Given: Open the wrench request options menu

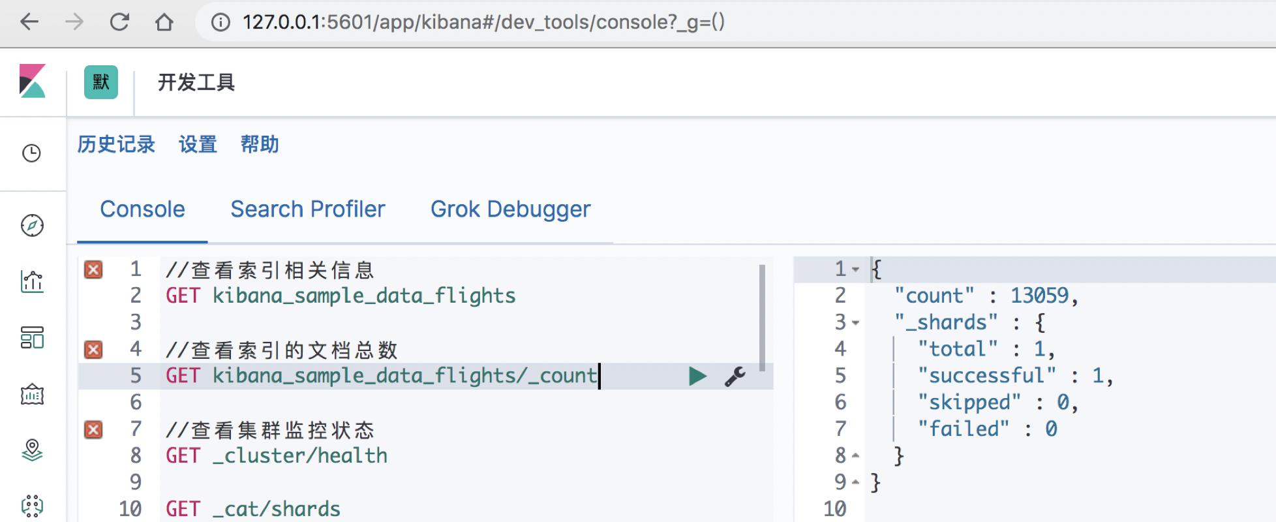Looking at the screenshot, I should point(735,376).
